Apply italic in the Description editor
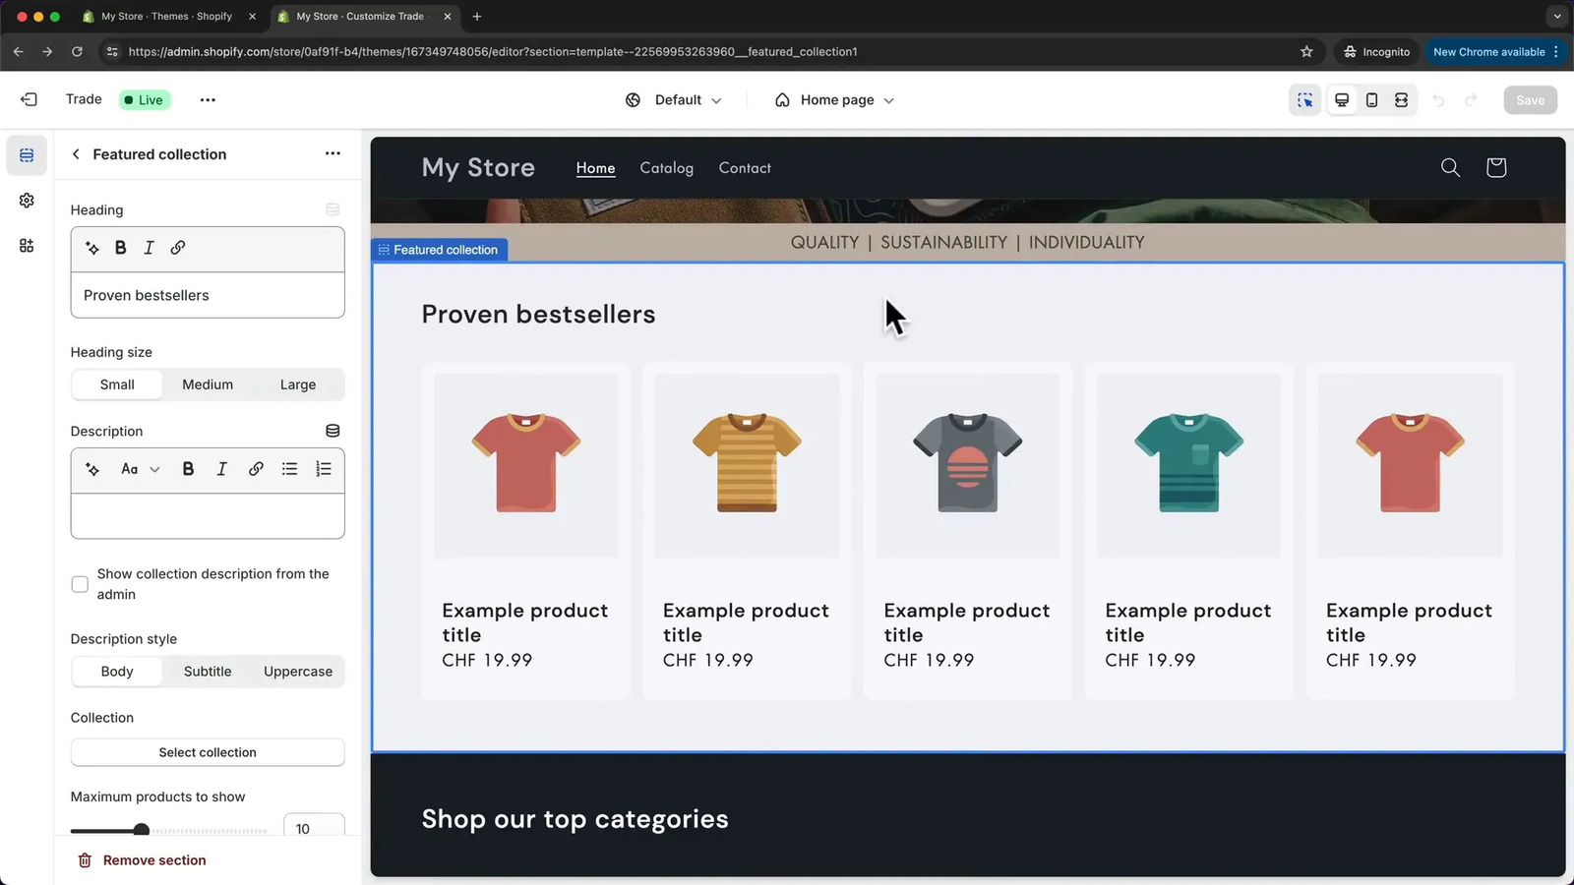 (x=221, y=469)
